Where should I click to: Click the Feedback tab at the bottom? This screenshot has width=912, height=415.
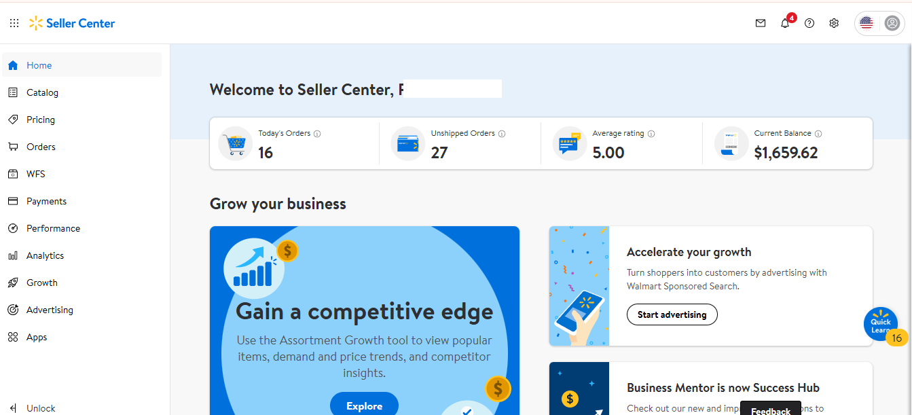771,410
